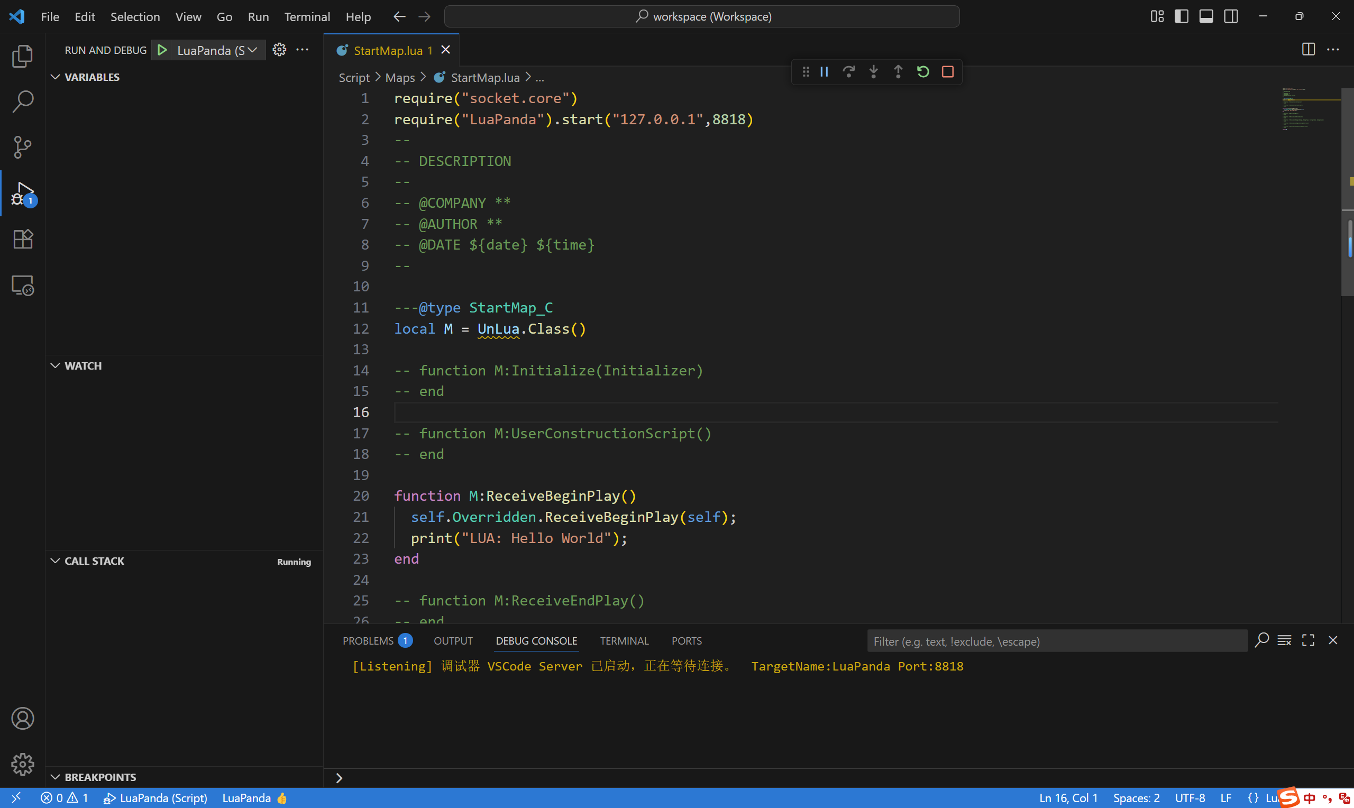Pause the running debug session

824,72
